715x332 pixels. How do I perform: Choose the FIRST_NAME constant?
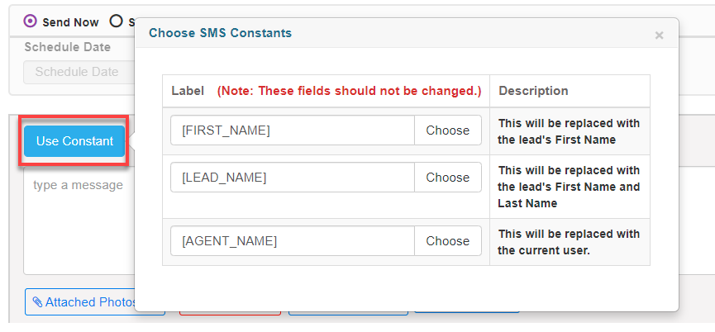click(447, 130)
